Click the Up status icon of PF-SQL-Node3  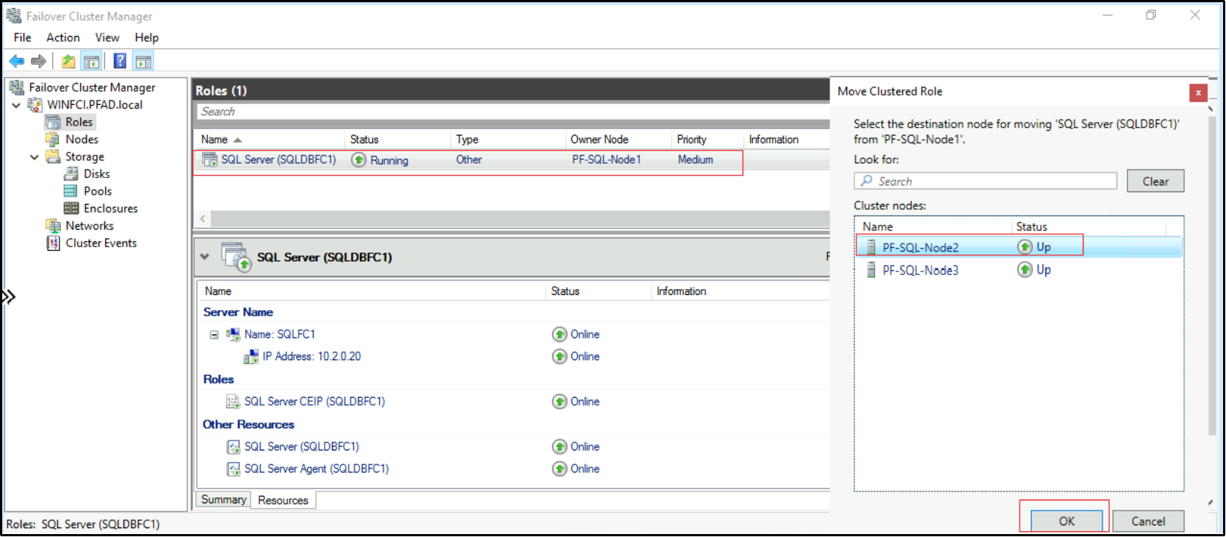pos(1025,270)
